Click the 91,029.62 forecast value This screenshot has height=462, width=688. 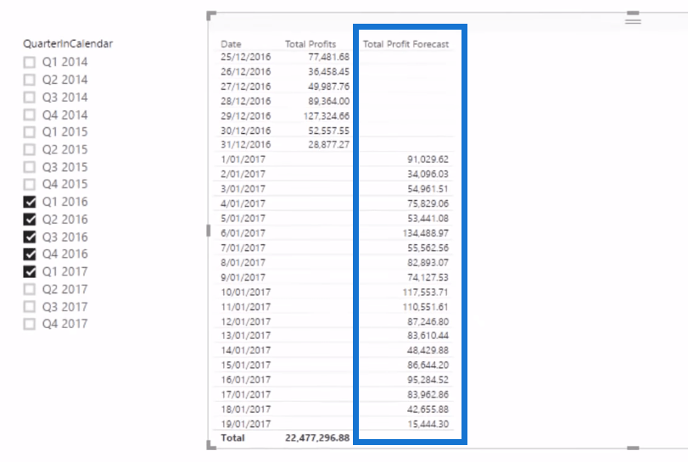(428, 159)
